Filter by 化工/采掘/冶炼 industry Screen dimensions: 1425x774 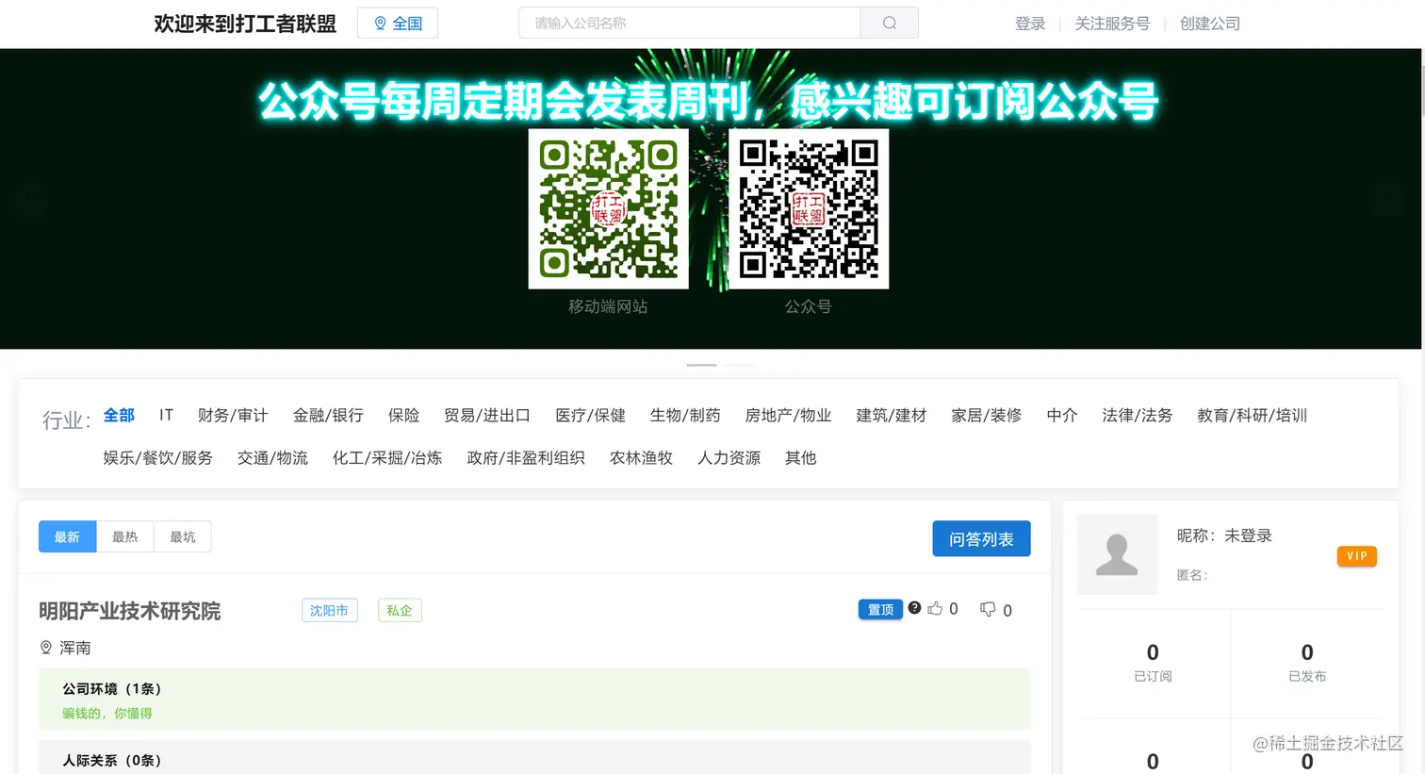(x=387, y=457)
